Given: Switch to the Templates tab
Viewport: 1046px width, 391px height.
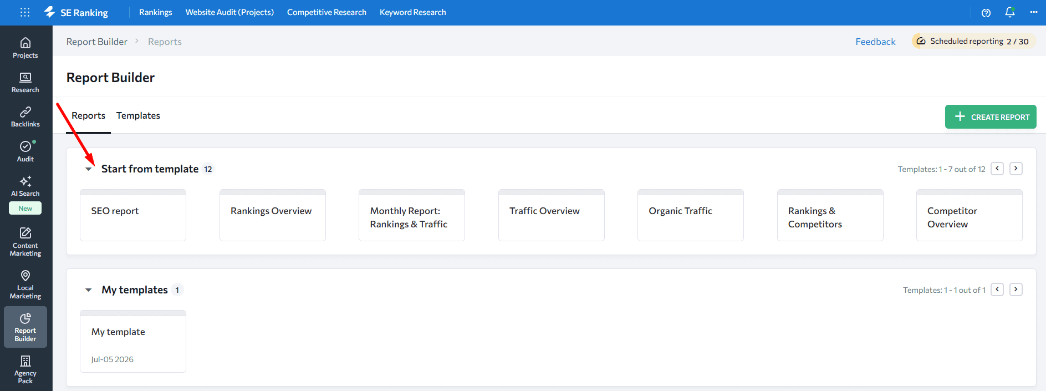Looking at the screenshot, I should [138, 115].
